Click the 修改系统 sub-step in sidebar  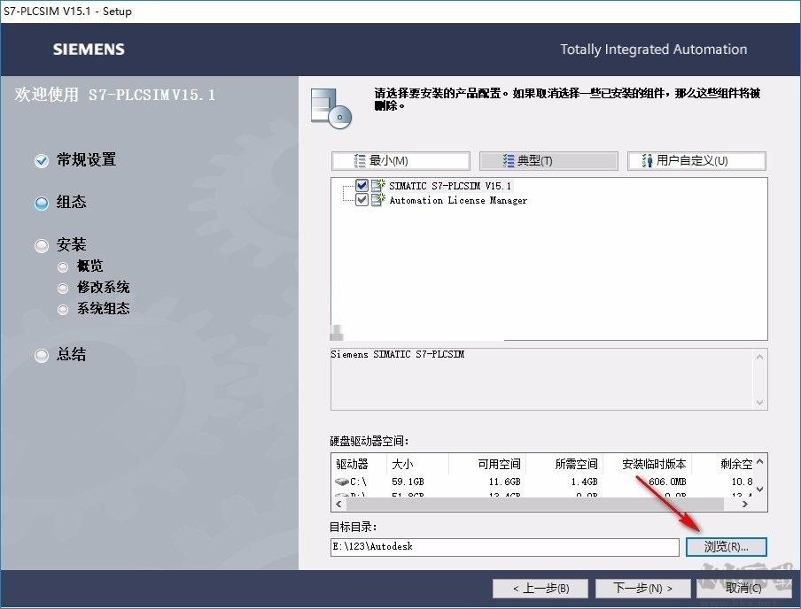pyautogui.click(x=103, y=288)
